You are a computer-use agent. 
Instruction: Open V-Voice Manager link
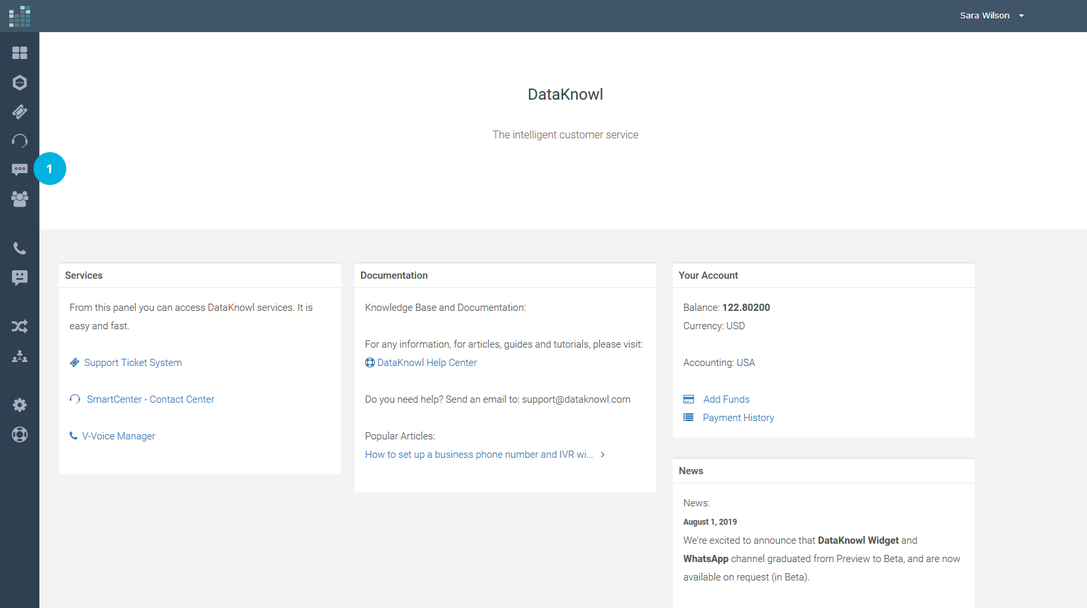[119, 436]
